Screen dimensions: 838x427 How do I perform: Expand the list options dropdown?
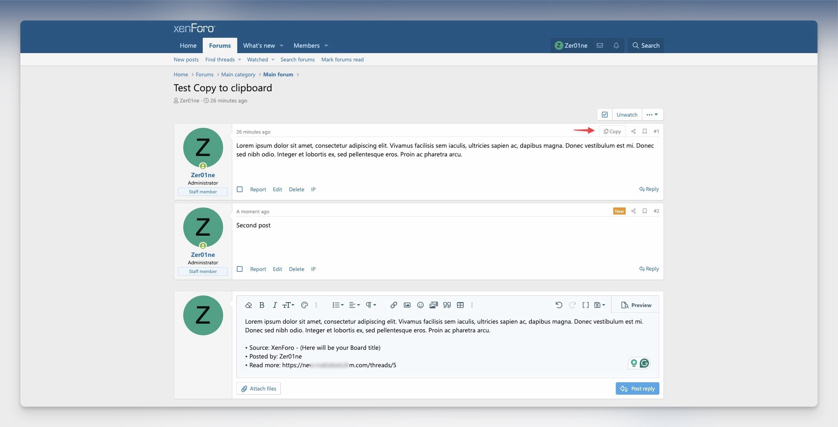(338, 305)
